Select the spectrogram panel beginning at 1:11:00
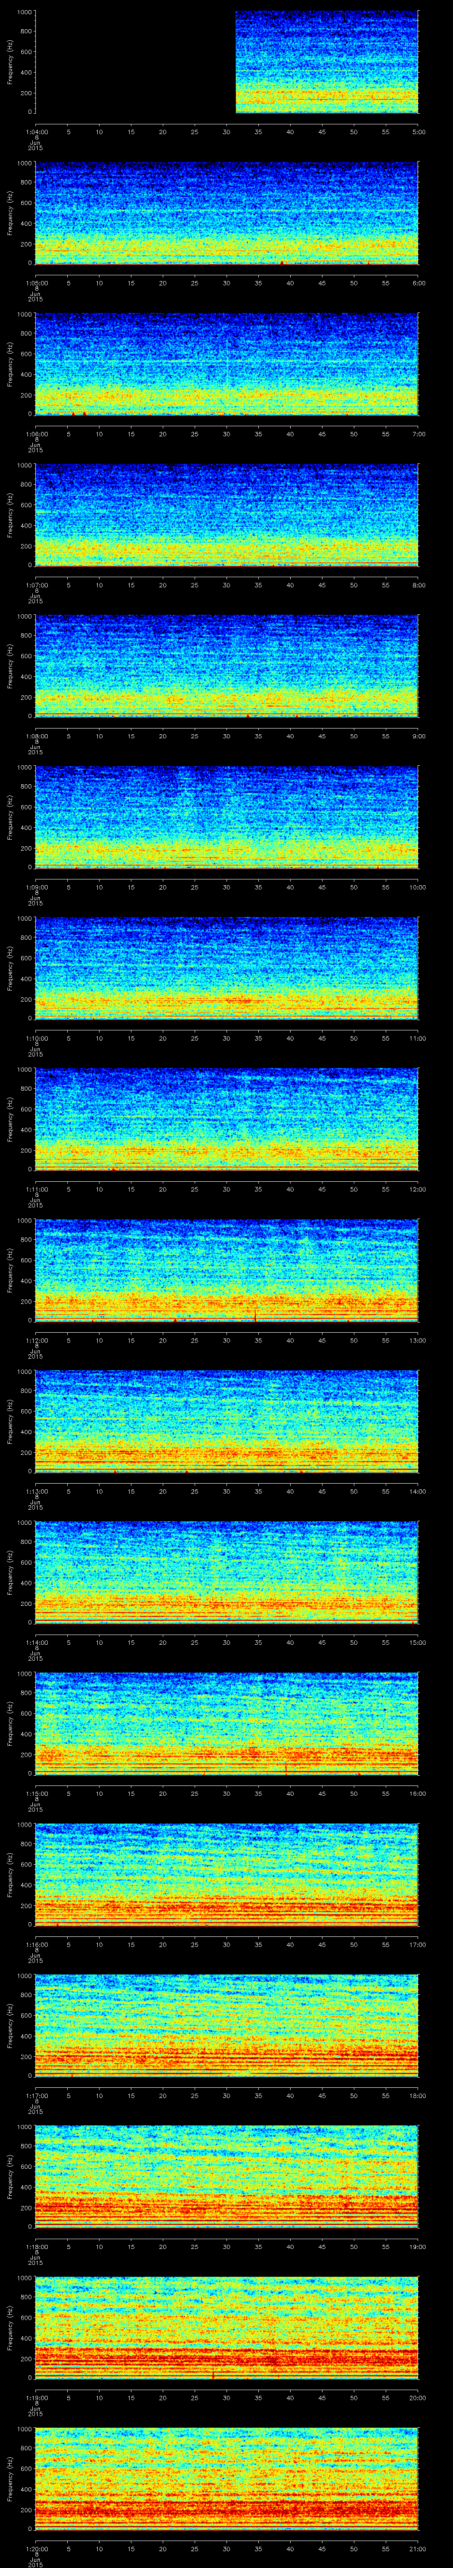453x2568 pixels. [x=227, y=1119]
